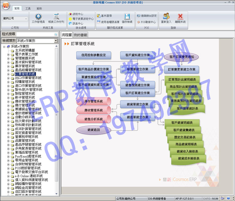Click 使用者權限清單 ribbon item
Image resolution: width=235 pixels, height=201 pixels.
click(108, 22)
